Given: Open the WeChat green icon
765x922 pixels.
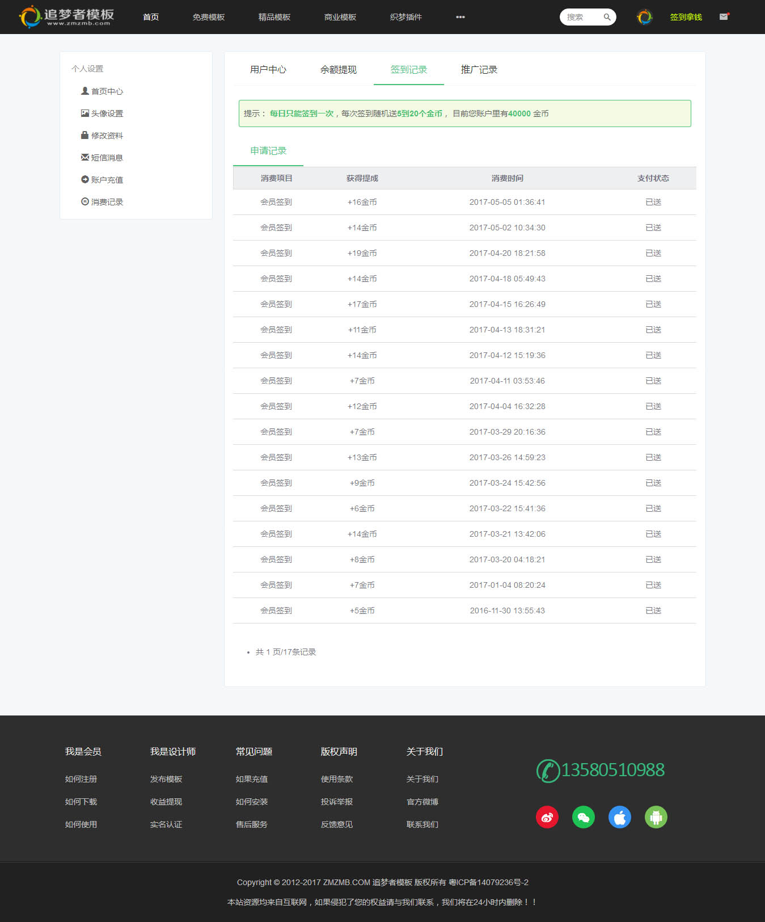Looking at the screenshot, I should click(583, 817).
